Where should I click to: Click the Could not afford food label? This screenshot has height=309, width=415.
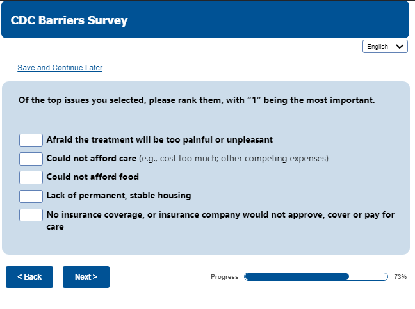pyautogui.click(x=92, y=177)
